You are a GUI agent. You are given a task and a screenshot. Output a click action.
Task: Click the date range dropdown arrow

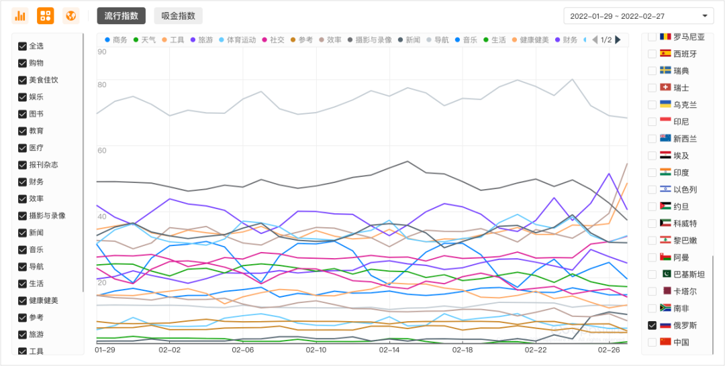tap(704, 16)
